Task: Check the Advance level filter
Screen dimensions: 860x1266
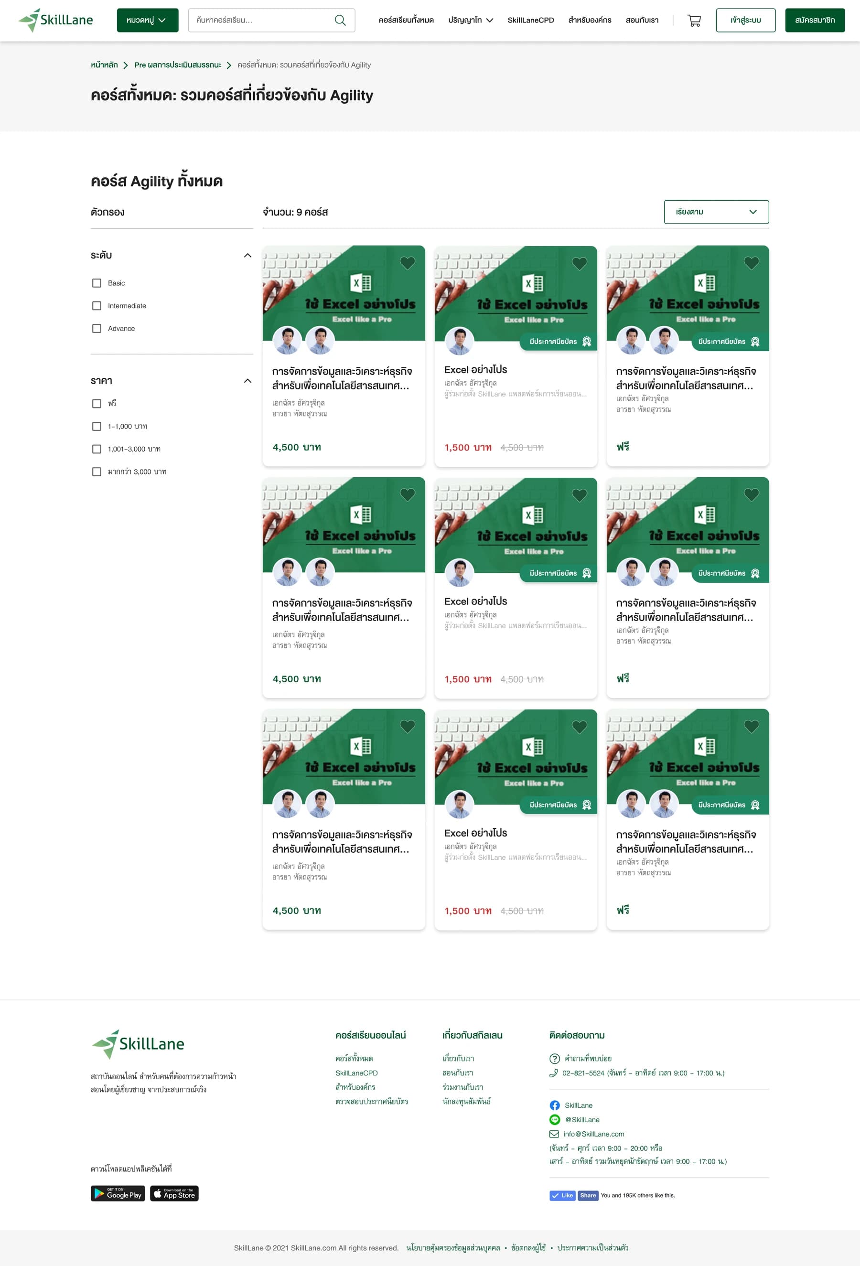Action: pyautogui.click(x=97, y=329)
